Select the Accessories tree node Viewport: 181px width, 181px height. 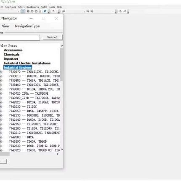[13, 50]
